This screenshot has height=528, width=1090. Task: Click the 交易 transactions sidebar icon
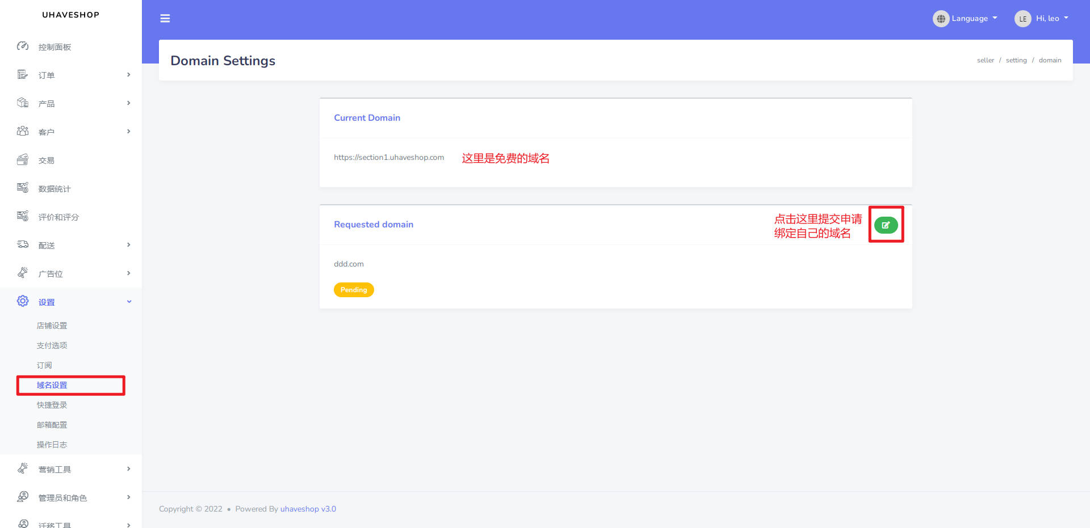(23, 160)
